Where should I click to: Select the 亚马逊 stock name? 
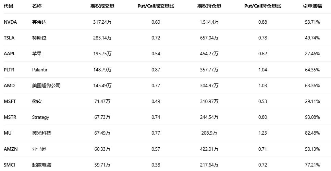39,149
